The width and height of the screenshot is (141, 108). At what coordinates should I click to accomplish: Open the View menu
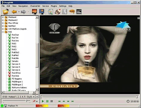14,6
